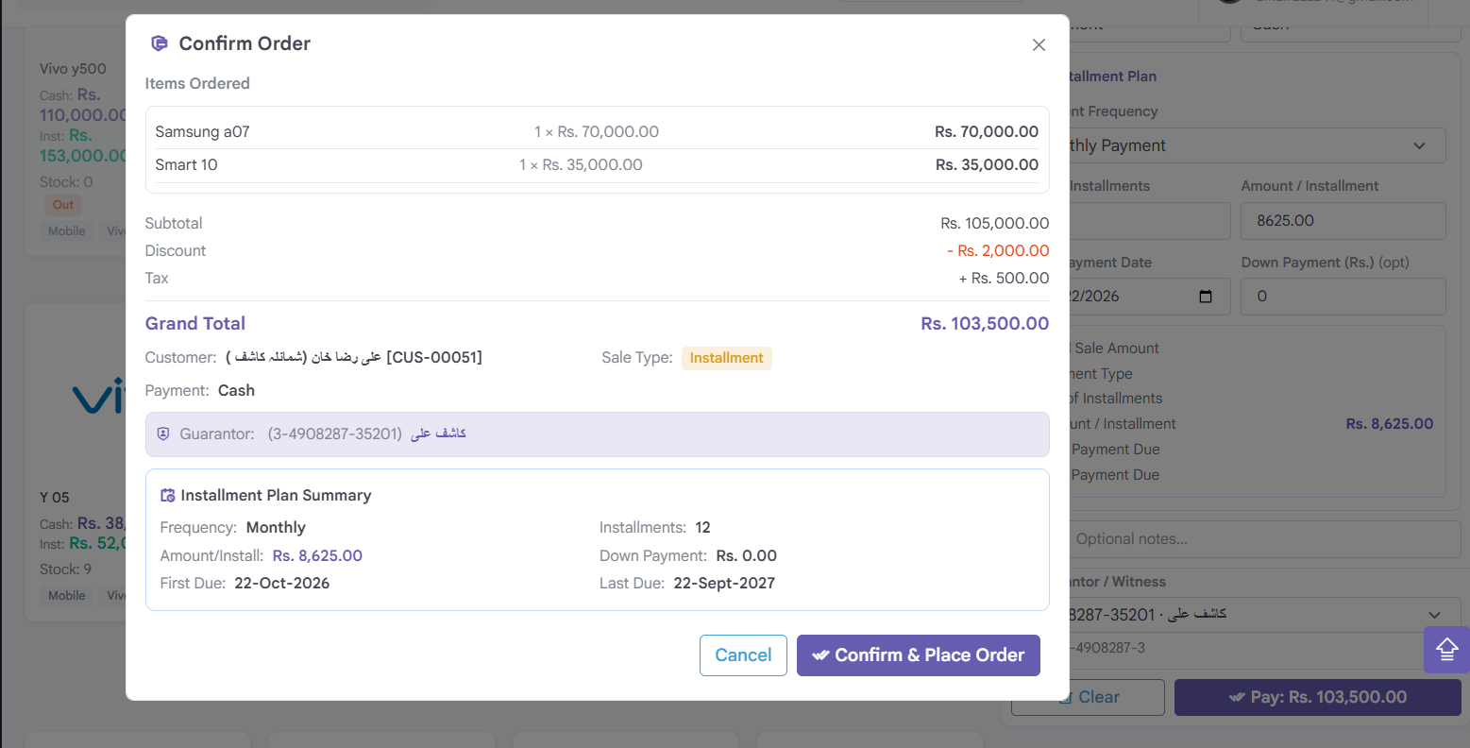Cancel the order confirmation
Image resolution: width=1470 pixels, height=748 pixels.
click(743, 655)
